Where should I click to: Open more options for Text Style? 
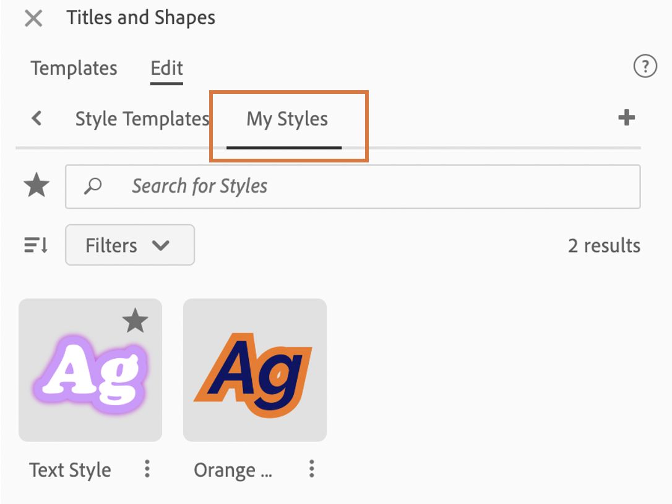(x=147, y=469)
